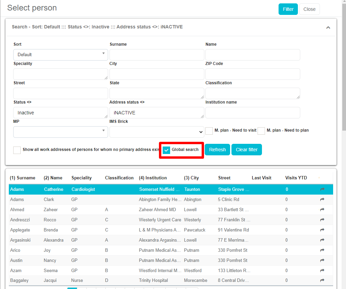This screenshot has height=289, width=346.
Task: Click the arrow icon for Arico Joy
Action: [322, 250]
